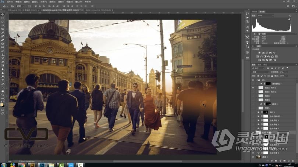Open the 图像(I) menu
The width and height of the screenshot is (298, 167).
click(x=26, y=2)
